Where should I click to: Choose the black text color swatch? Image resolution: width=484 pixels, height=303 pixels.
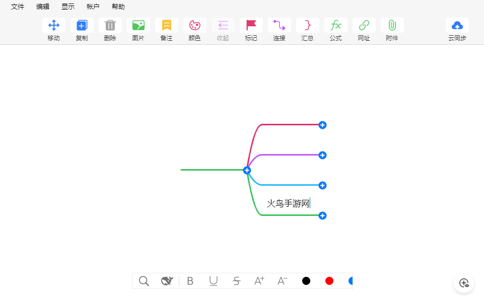[306, 281]
